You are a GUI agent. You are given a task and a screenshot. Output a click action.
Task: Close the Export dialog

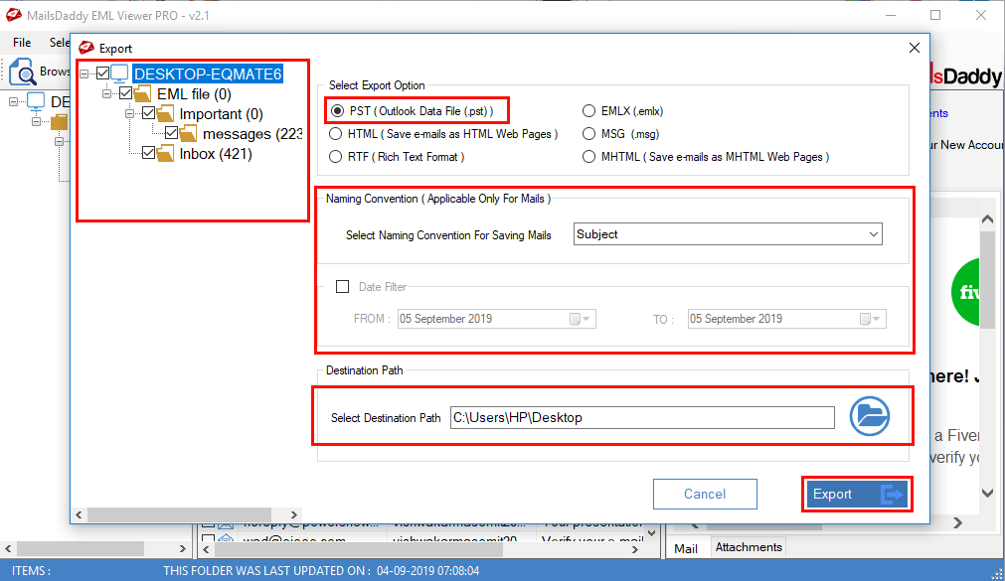coord(915,48)
